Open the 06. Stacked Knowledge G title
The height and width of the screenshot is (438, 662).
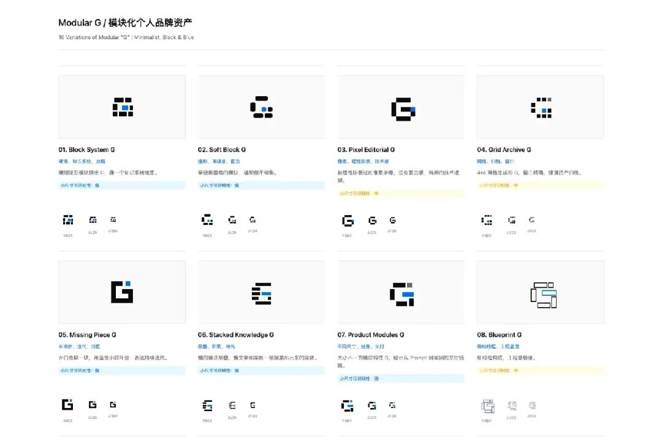tap(235, 334)
